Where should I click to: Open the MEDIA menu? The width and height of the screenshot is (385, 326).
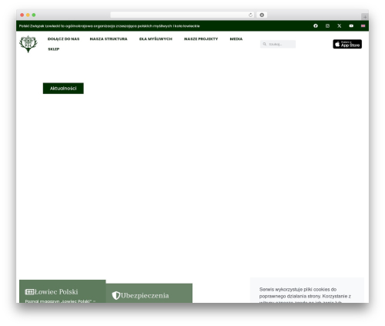(236, 39)
